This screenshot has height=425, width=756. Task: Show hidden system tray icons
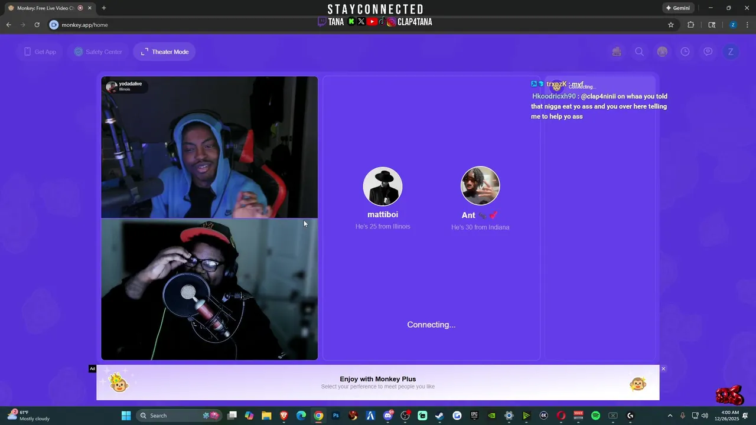click(x=670, y=416)
